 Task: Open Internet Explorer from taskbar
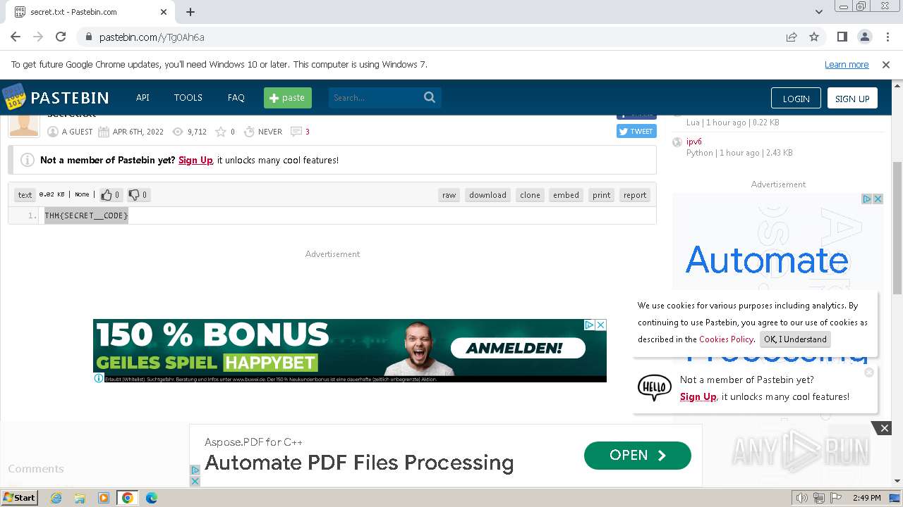pyautogui.click(x=56, y=498)
